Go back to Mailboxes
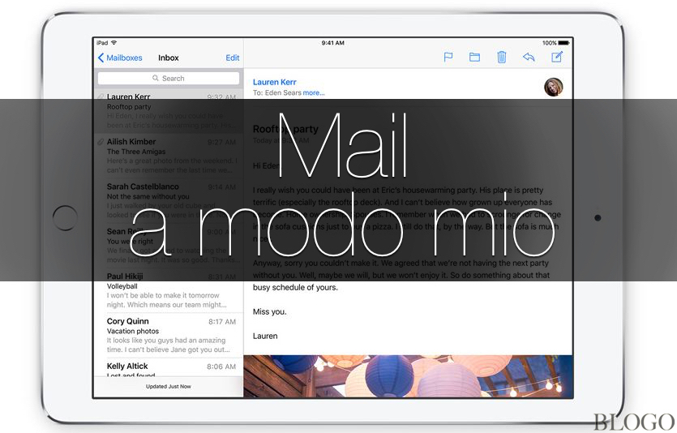The width and height of the screenshot is (677, 433). (x=120, y=58)
